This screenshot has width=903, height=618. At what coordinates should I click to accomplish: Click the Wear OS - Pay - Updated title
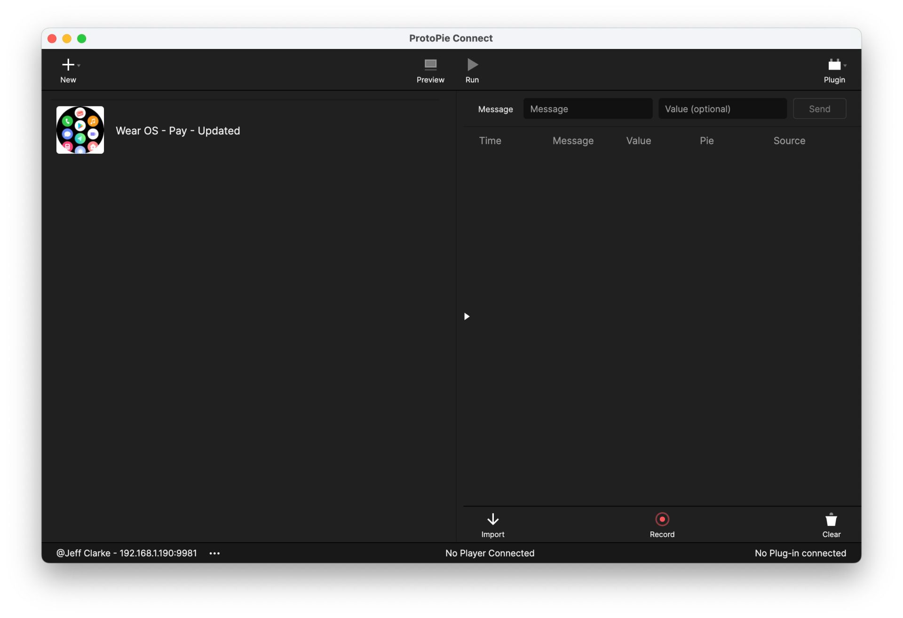pyautogui.click(x=178, y=131)
